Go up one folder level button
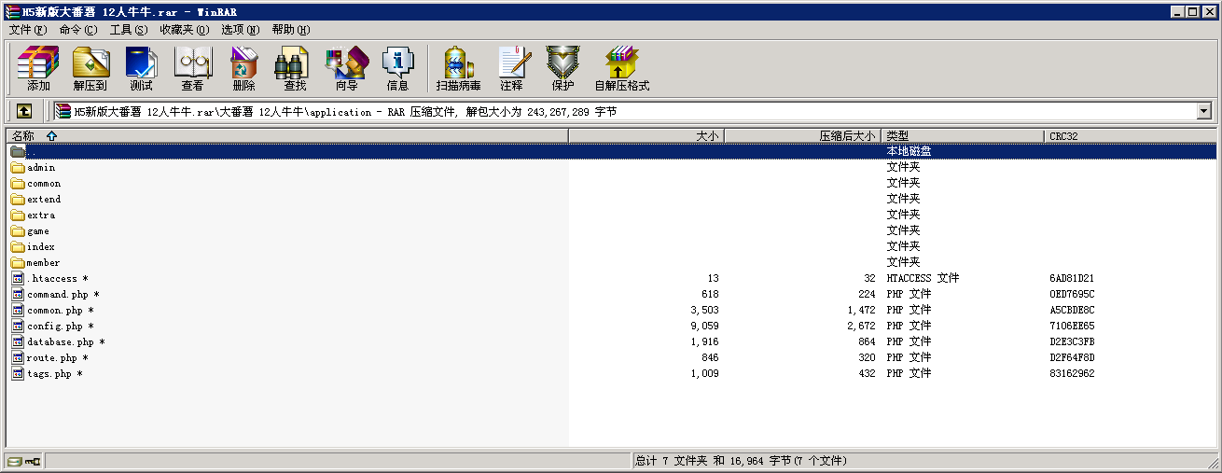Screen dimensions: 1222x473 24,111
